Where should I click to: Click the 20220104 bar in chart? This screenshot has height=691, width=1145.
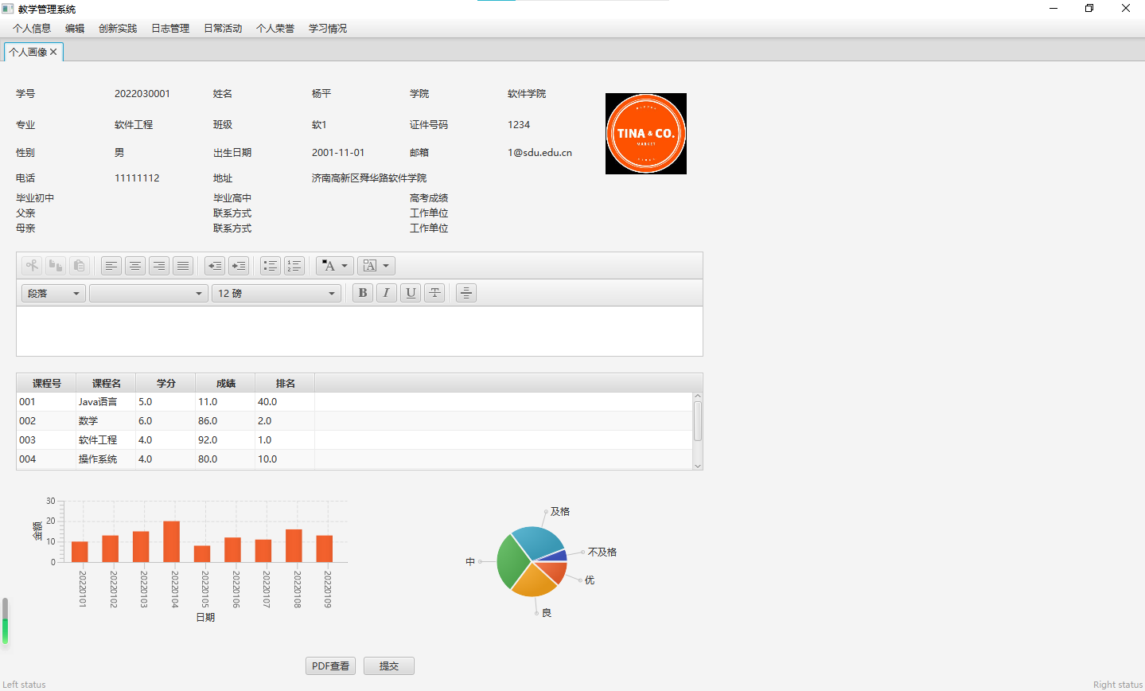[172, 541]
